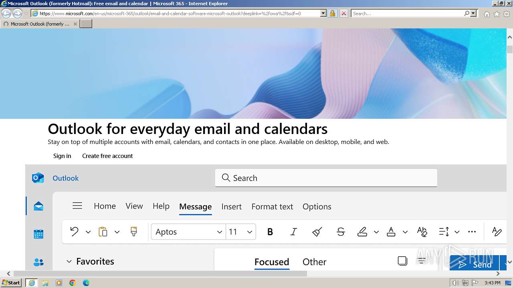The height and width of the screenshot is (288, 513).
Task: Click the text styles eraser icon
Action: 422,232
